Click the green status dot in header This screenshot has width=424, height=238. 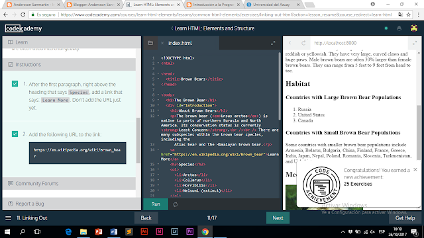(386, 28)
